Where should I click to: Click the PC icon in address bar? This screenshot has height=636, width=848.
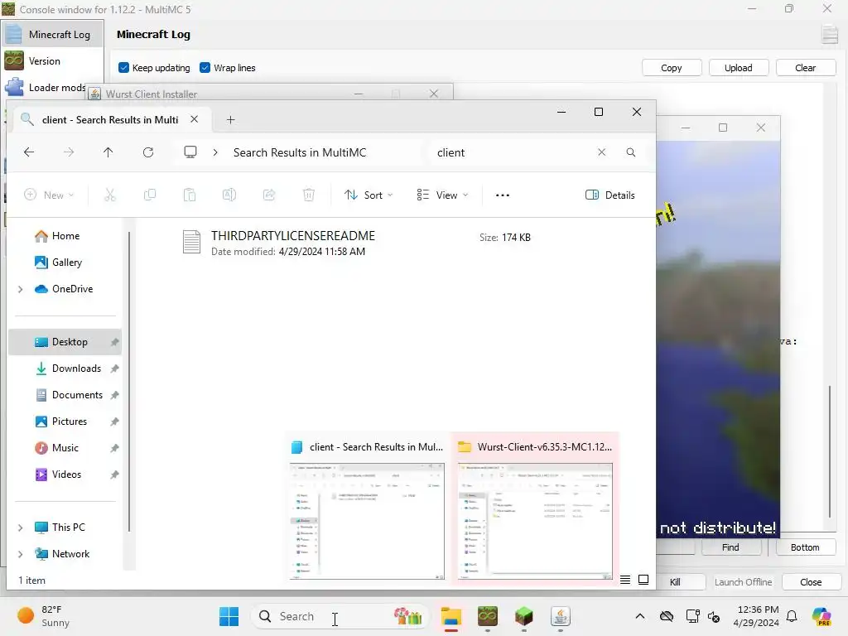click(x=190, y=152)
